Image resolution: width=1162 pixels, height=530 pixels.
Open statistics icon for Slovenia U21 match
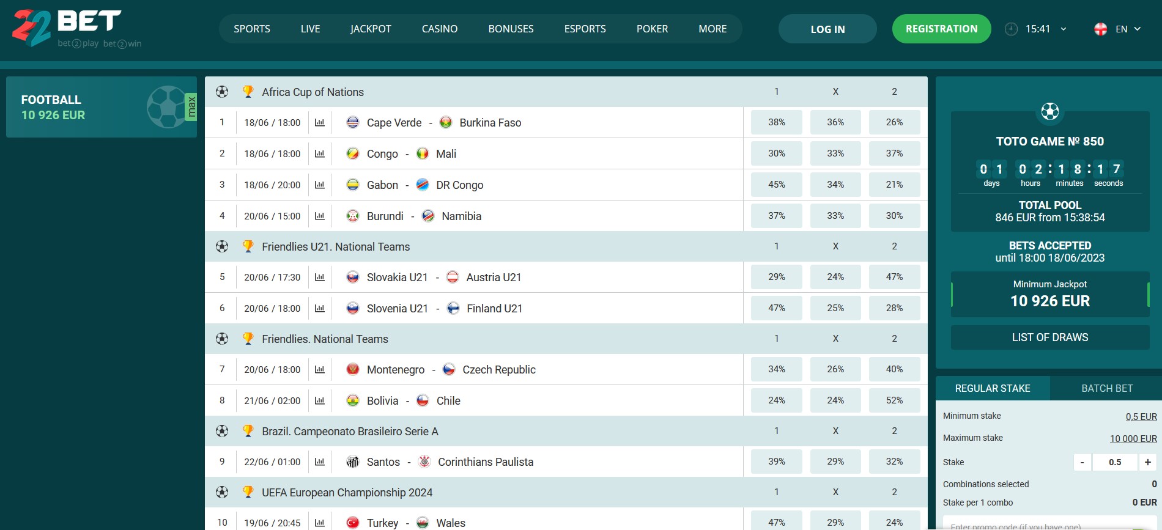(x=319, y=308)
